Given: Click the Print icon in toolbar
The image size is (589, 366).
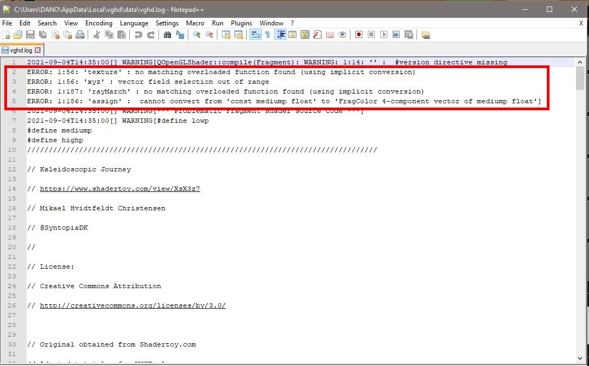Looking at the screenshot, I should [x=80, y=35].
